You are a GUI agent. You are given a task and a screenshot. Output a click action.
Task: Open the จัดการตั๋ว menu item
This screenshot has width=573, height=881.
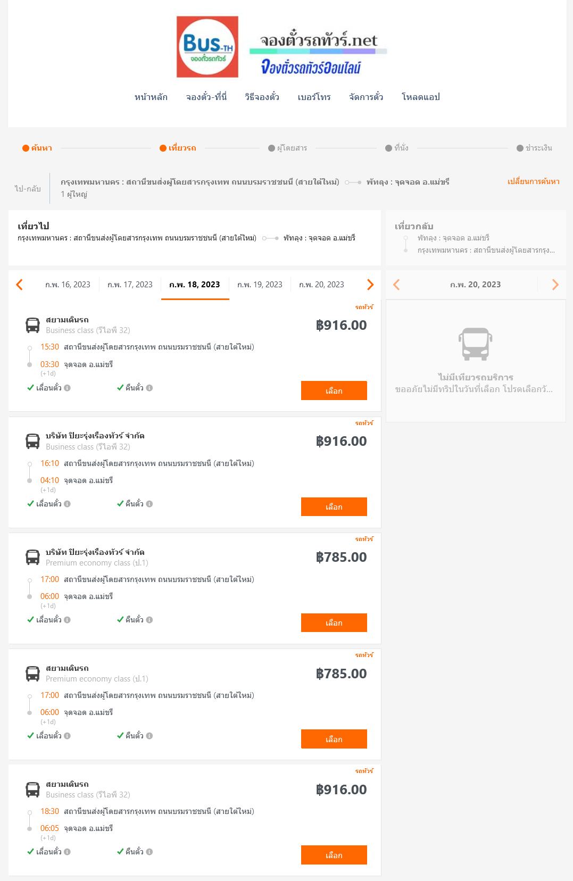(x=366, y=97)
